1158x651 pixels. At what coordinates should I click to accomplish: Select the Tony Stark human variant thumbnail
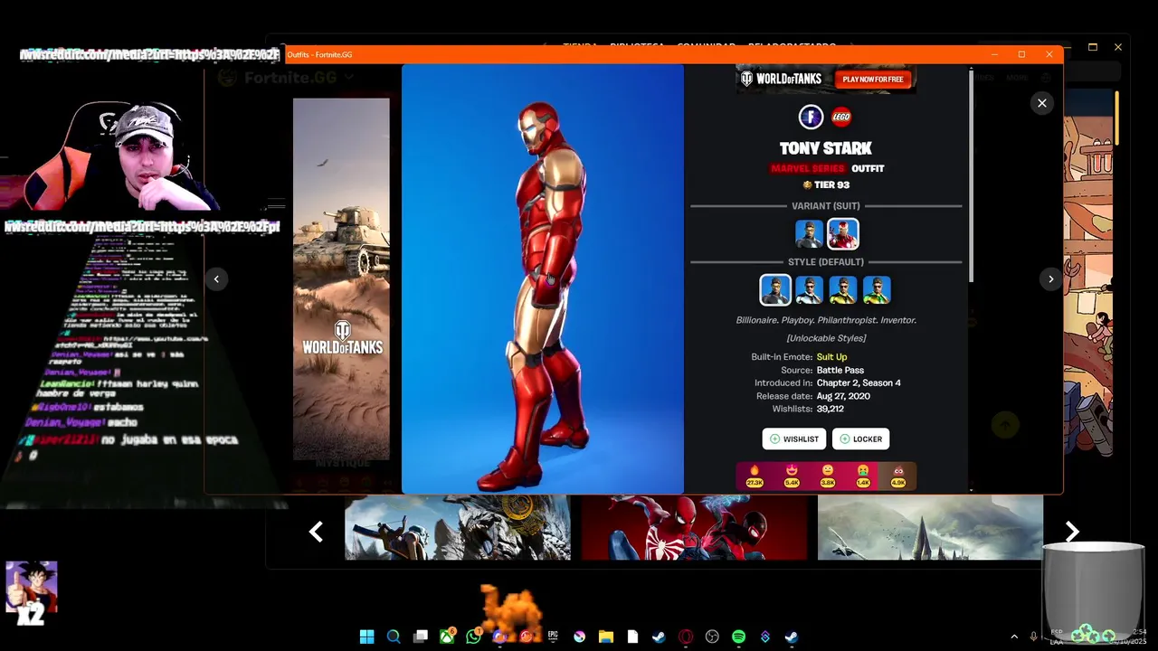(x=809, y=234)
